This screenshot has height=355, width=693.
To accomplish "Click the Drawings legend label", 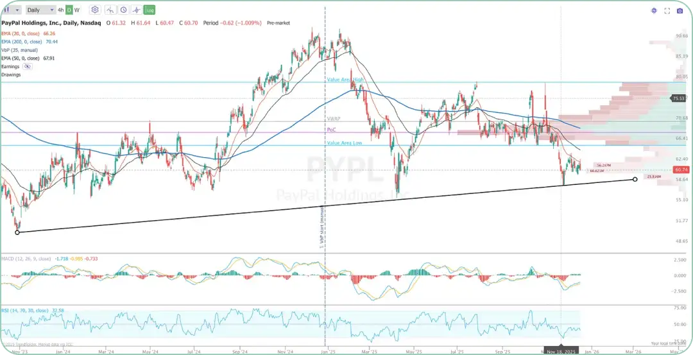I will tap(11, 74).
